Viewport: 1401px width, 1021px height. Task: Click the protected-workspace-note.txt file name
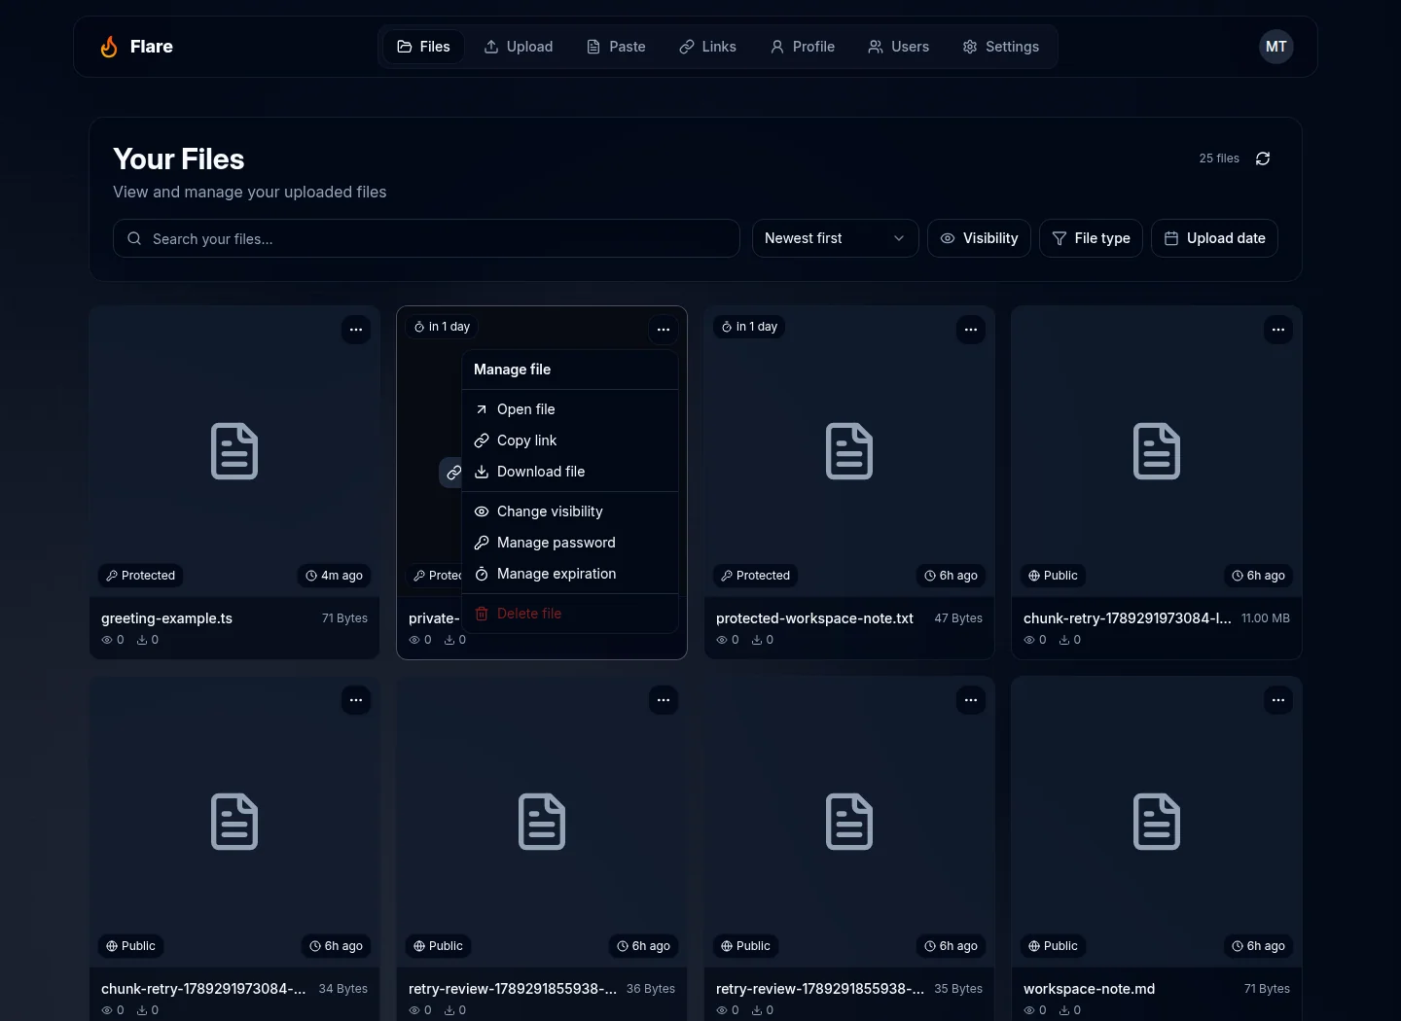click(814, 618)
